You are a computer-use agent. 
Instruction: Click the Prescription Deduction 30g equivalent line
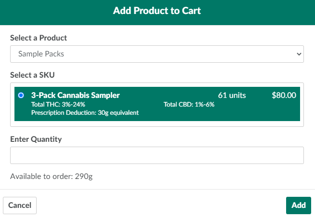[x=85, y=113]
